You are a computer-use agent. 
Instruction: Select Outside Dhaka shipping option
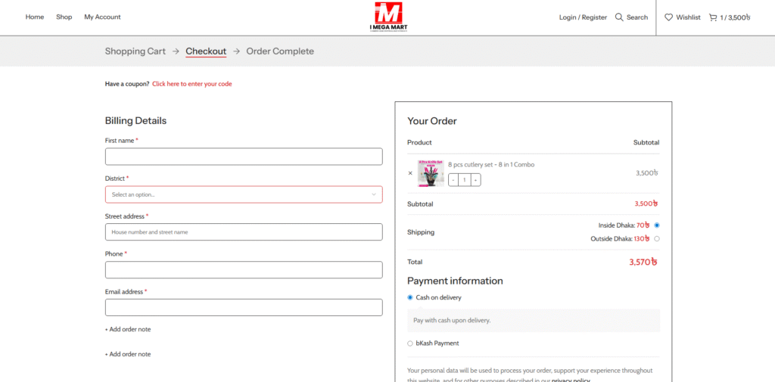coord(656,239)
